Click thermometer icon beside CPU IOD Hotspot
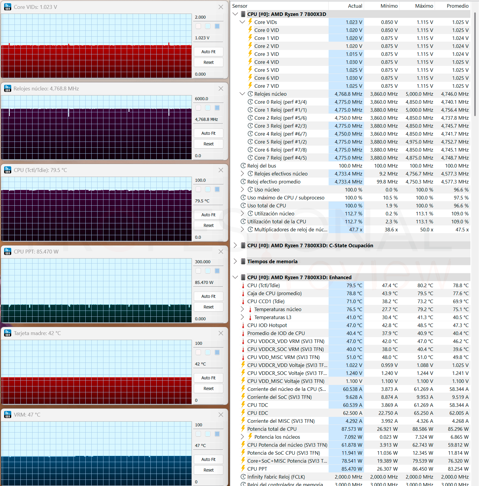The width and height of the screenshot is (479, 486). [243, 325]
